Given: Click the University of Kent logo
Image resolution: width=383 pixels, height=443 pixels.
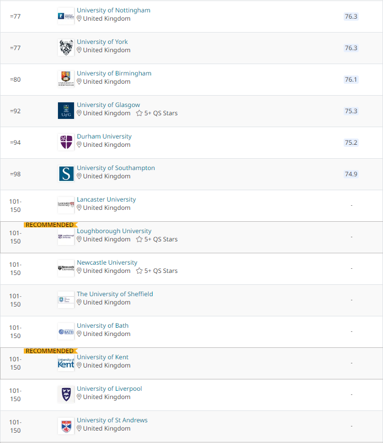Looking at the screenshot, I should tap(66, 363).
